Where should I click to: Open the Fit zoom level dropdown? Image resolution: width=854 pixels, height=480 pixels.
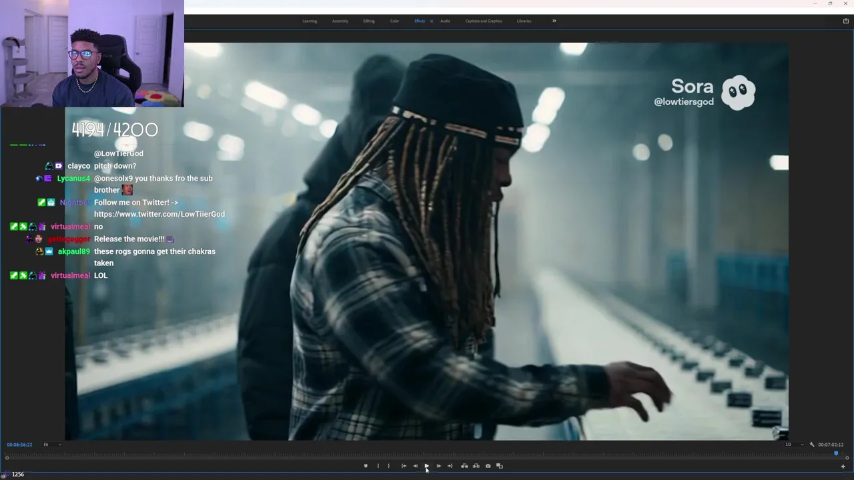point(52,445)
